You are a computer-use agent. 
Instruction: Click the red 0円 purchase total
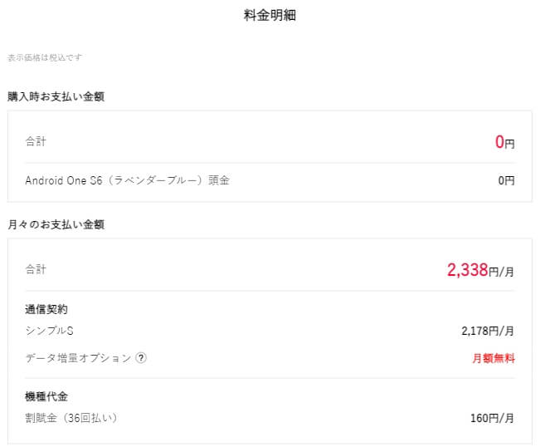(505, 142)
